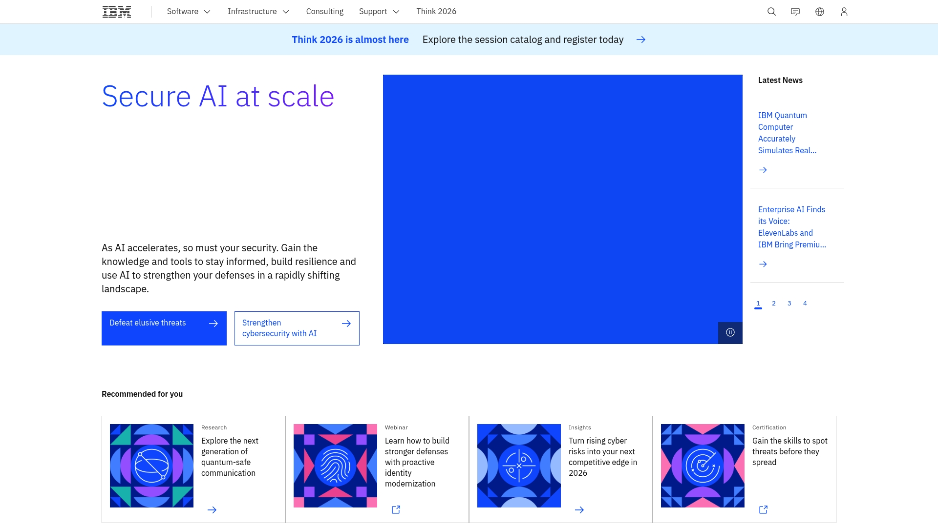The width and height of the screenshot is (938, 527).
Task: Pause the hero video
Action: 730,333
